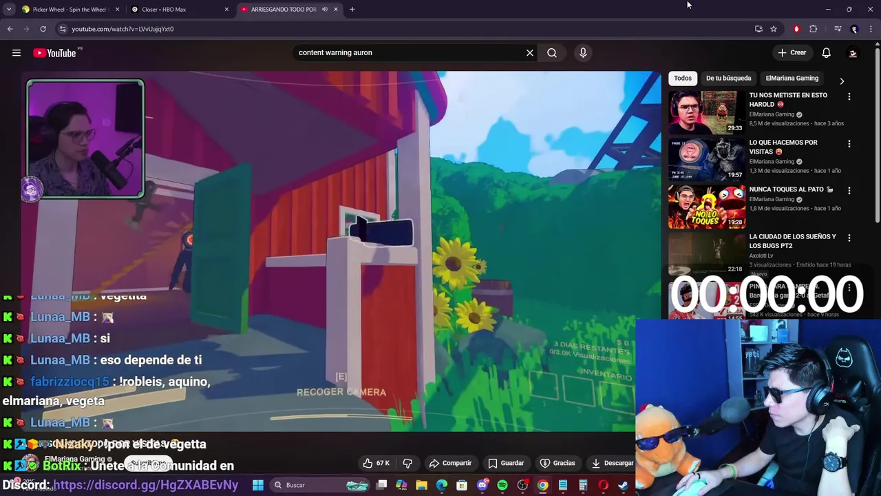Open options for TU NOS METISTE video
The width and height of the screenshot is (881, 496).
coord(849,97)
